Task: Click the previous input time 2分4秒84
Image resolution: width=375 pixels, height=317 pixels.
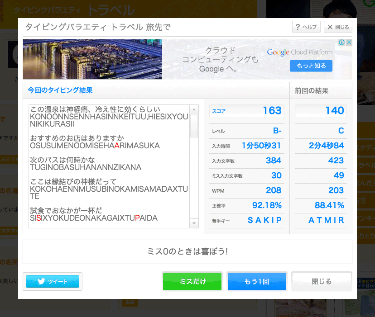Action: pyautogui.click(x=327, y=146)
